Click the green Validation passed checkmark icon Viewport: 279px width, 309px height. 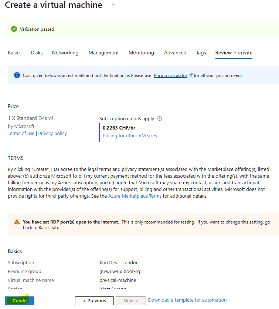pos(14,29)
